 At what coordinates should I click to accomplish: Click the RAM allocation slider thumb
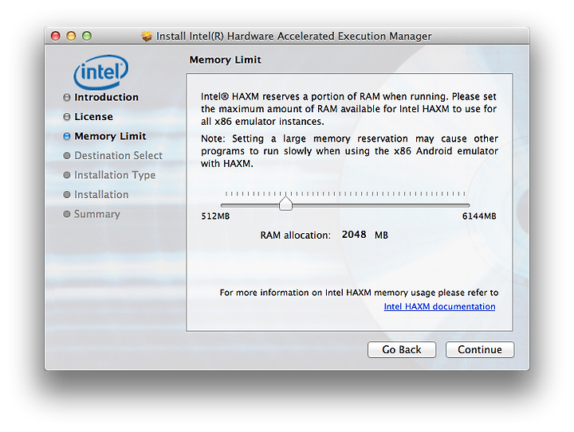coord(285,203)
